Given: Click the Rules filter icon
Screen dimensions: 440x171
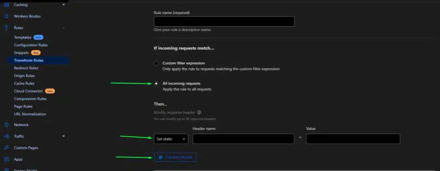Looking at the screenshot, I should pos(6,28).
